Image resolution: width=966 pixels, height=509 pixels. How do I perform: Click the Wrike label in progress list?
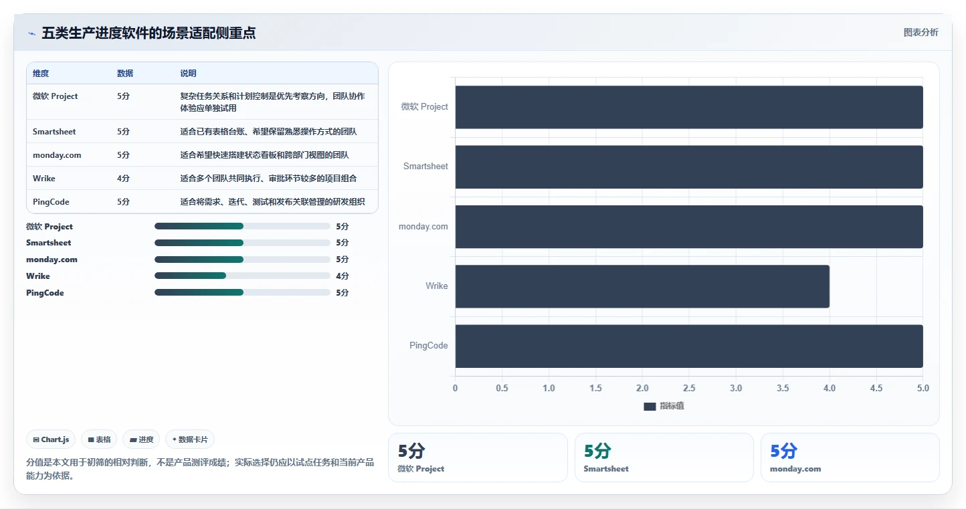(x=38, y=276)
